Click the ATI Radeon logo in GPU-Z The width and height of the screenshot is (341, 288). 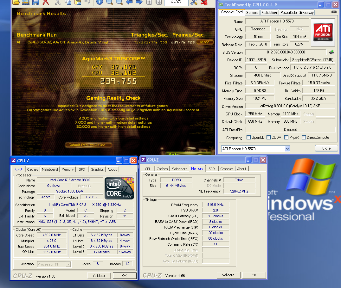coord(323,32)
